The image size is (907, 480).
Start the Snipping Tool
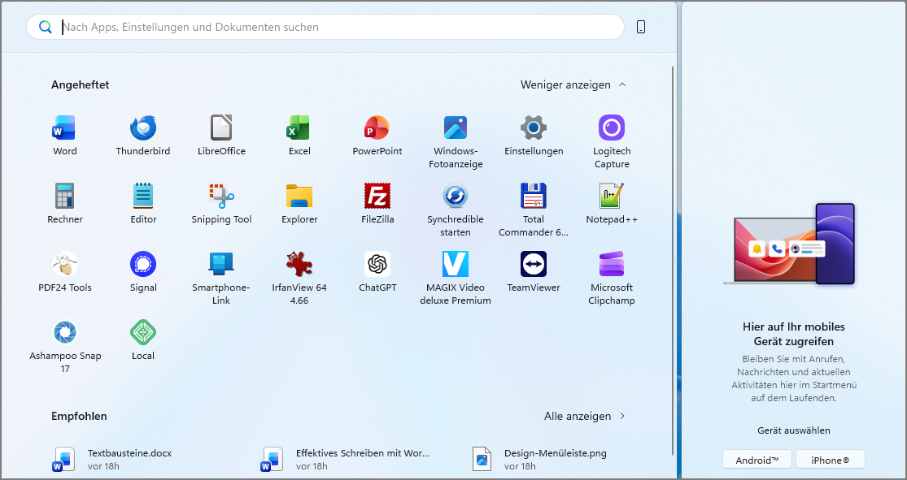point(220,201)
